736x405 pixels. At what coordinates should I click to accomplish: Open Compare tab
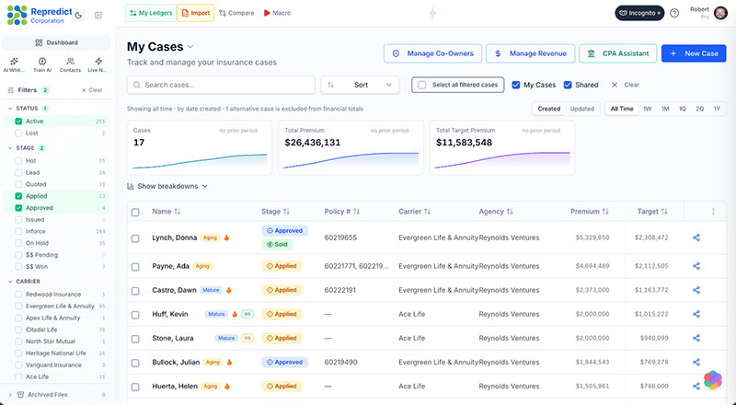tap(236, 13)
